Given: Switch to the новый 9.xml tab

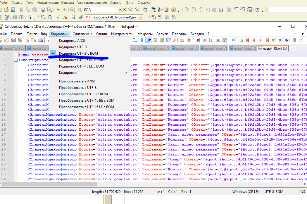Looking at the screenshot, I should [242, 48].
